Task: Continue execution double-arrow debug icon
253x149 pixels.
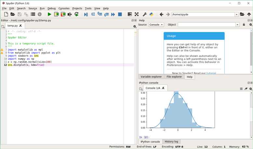Action: pyautogui.click(x=113, y=14)
